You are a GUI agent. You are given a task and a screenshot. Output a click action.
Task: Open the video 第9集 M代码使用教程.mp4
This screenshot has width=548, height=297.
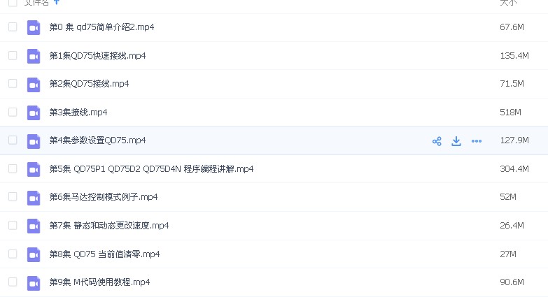click(99, 282)
